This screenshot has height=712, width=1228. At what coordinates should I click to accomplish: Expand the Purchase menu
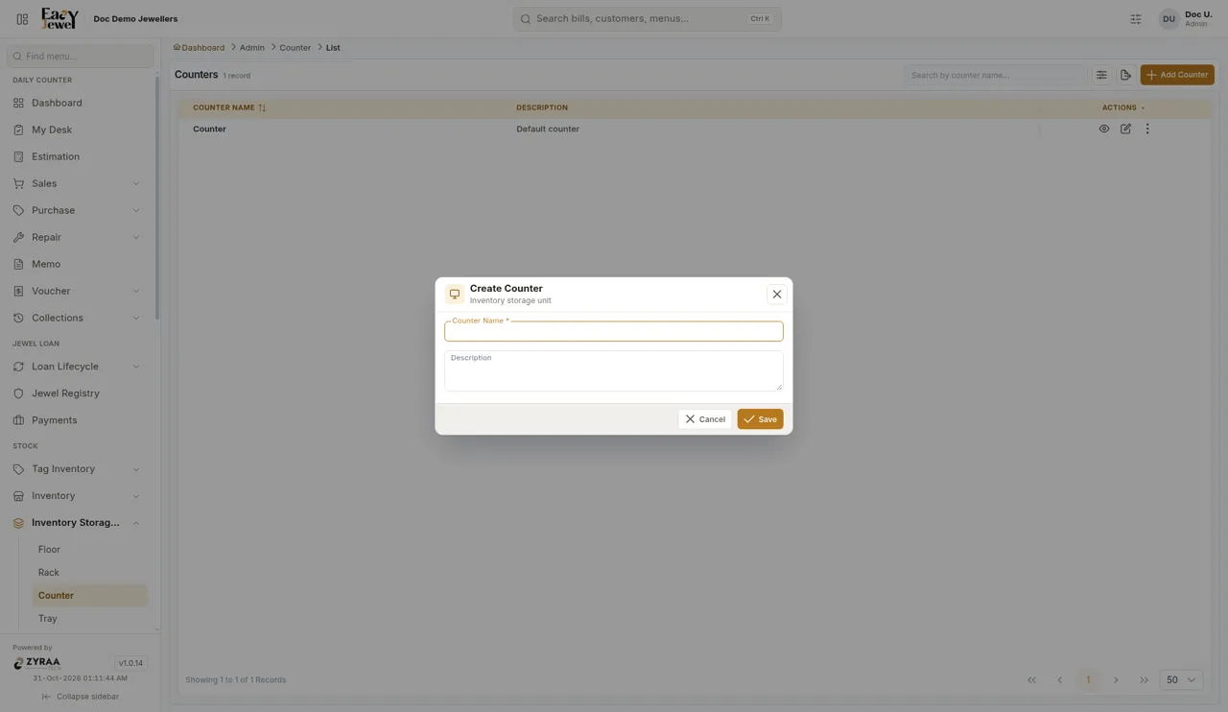point(79,210)
